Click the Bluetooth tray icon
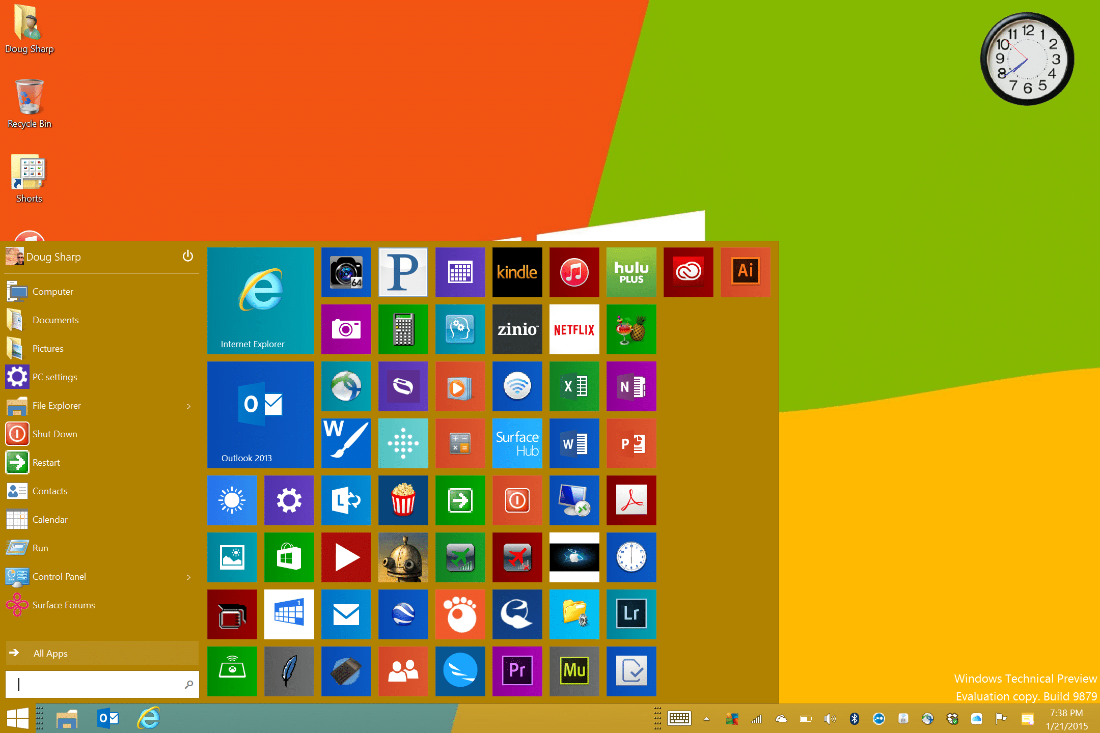Screen dimensions: 1100x733 coord(855,719)
